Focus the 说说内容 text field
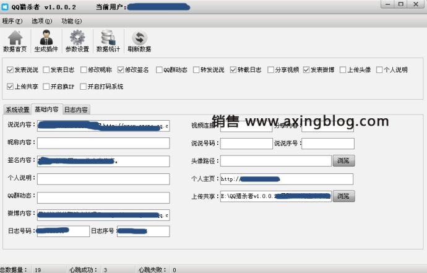 (103, 126)
